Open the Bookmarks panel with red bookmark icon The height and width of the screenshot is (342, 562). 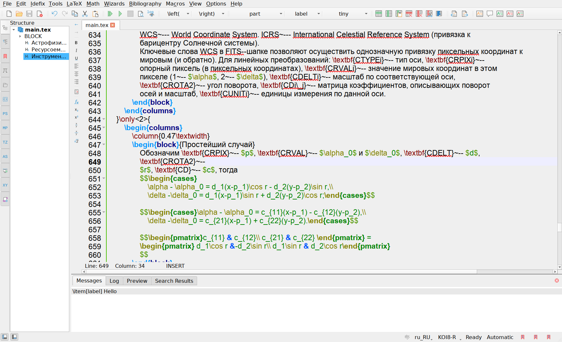tap(5, 56)
